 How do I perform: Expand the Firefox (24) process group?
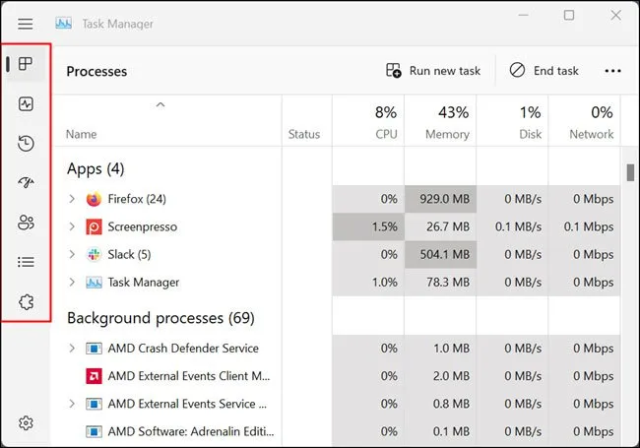tap(72, 199)
